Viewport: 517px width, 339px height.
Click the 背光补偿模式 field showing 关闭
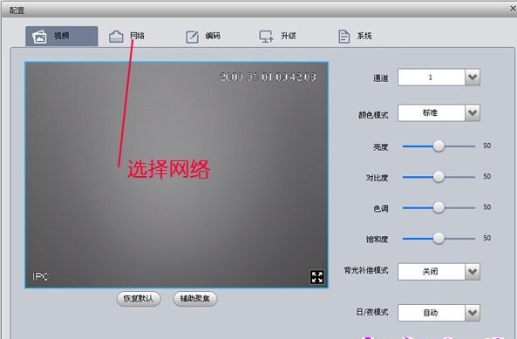click(x=432, y=272)
